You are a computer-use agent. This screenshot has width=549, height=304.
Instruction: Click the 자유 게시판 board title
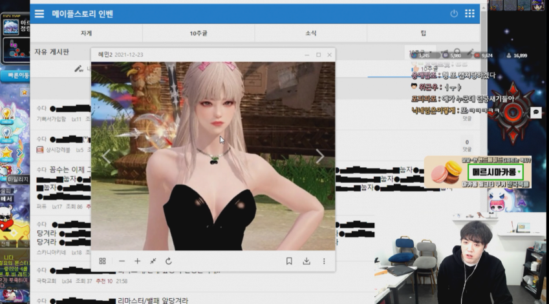click(52, 52)
